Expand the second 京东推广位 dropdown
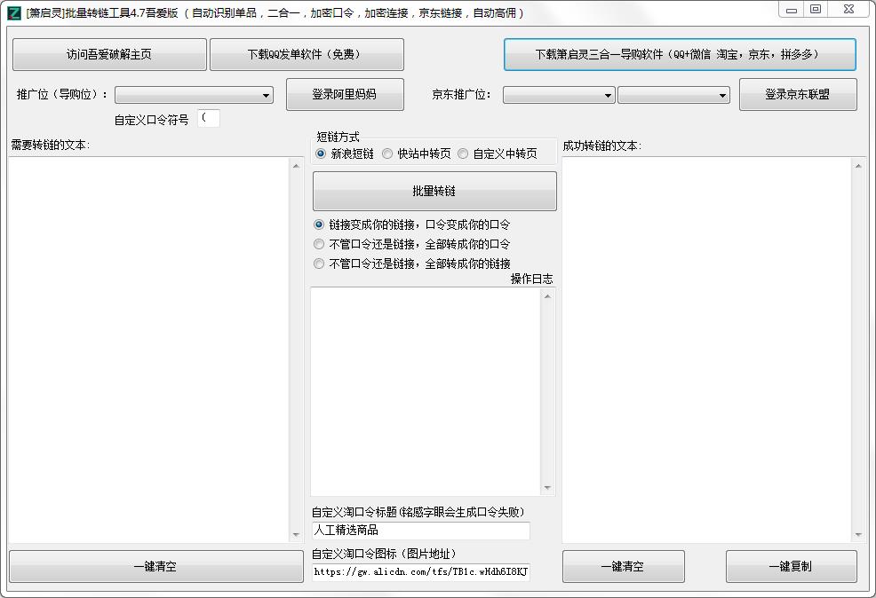 pos(673,95)
